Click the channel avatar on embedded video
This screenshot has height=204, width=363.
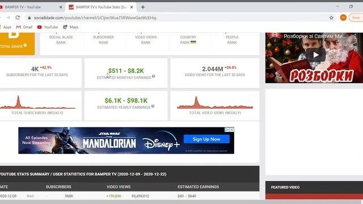click(275, 36)
